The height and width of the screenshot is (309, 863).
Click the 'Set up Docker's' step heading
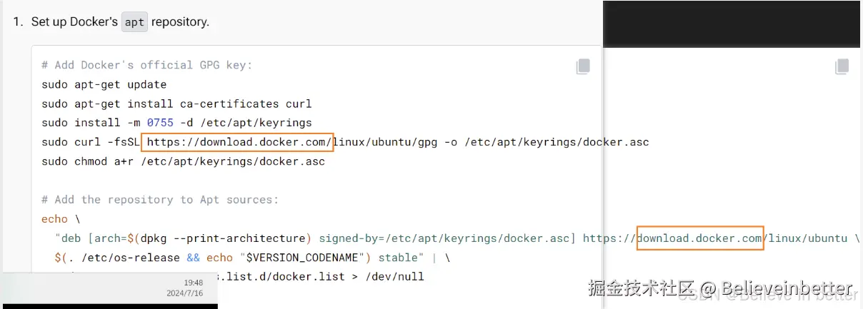point(74,22)
